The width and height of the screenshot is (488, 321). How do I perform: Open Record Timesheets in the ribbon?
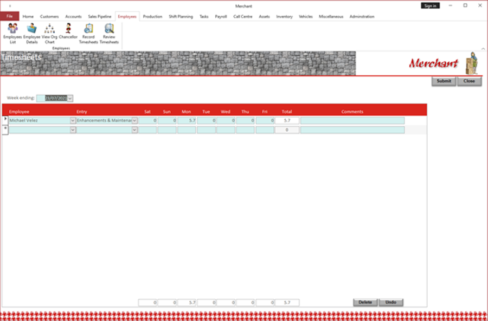click(x=88, y=34)
